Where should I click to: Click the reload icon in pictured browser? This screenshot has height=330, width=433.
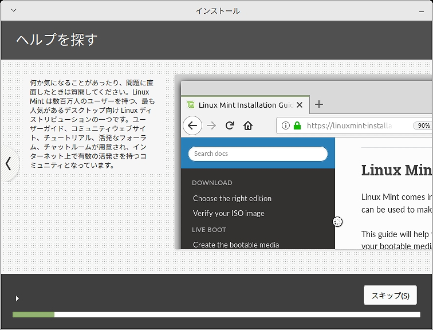pyautogui.click(x=230, y=125)
